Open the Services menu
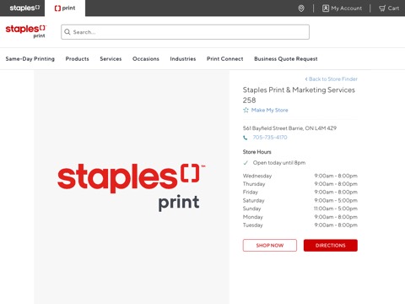Screen dimensions: 405x304 point(111,59)
